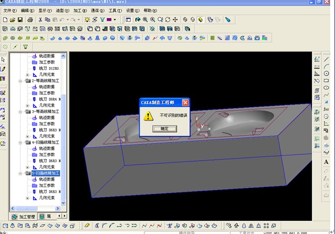Click the New file icon

(x=5, y=20)
